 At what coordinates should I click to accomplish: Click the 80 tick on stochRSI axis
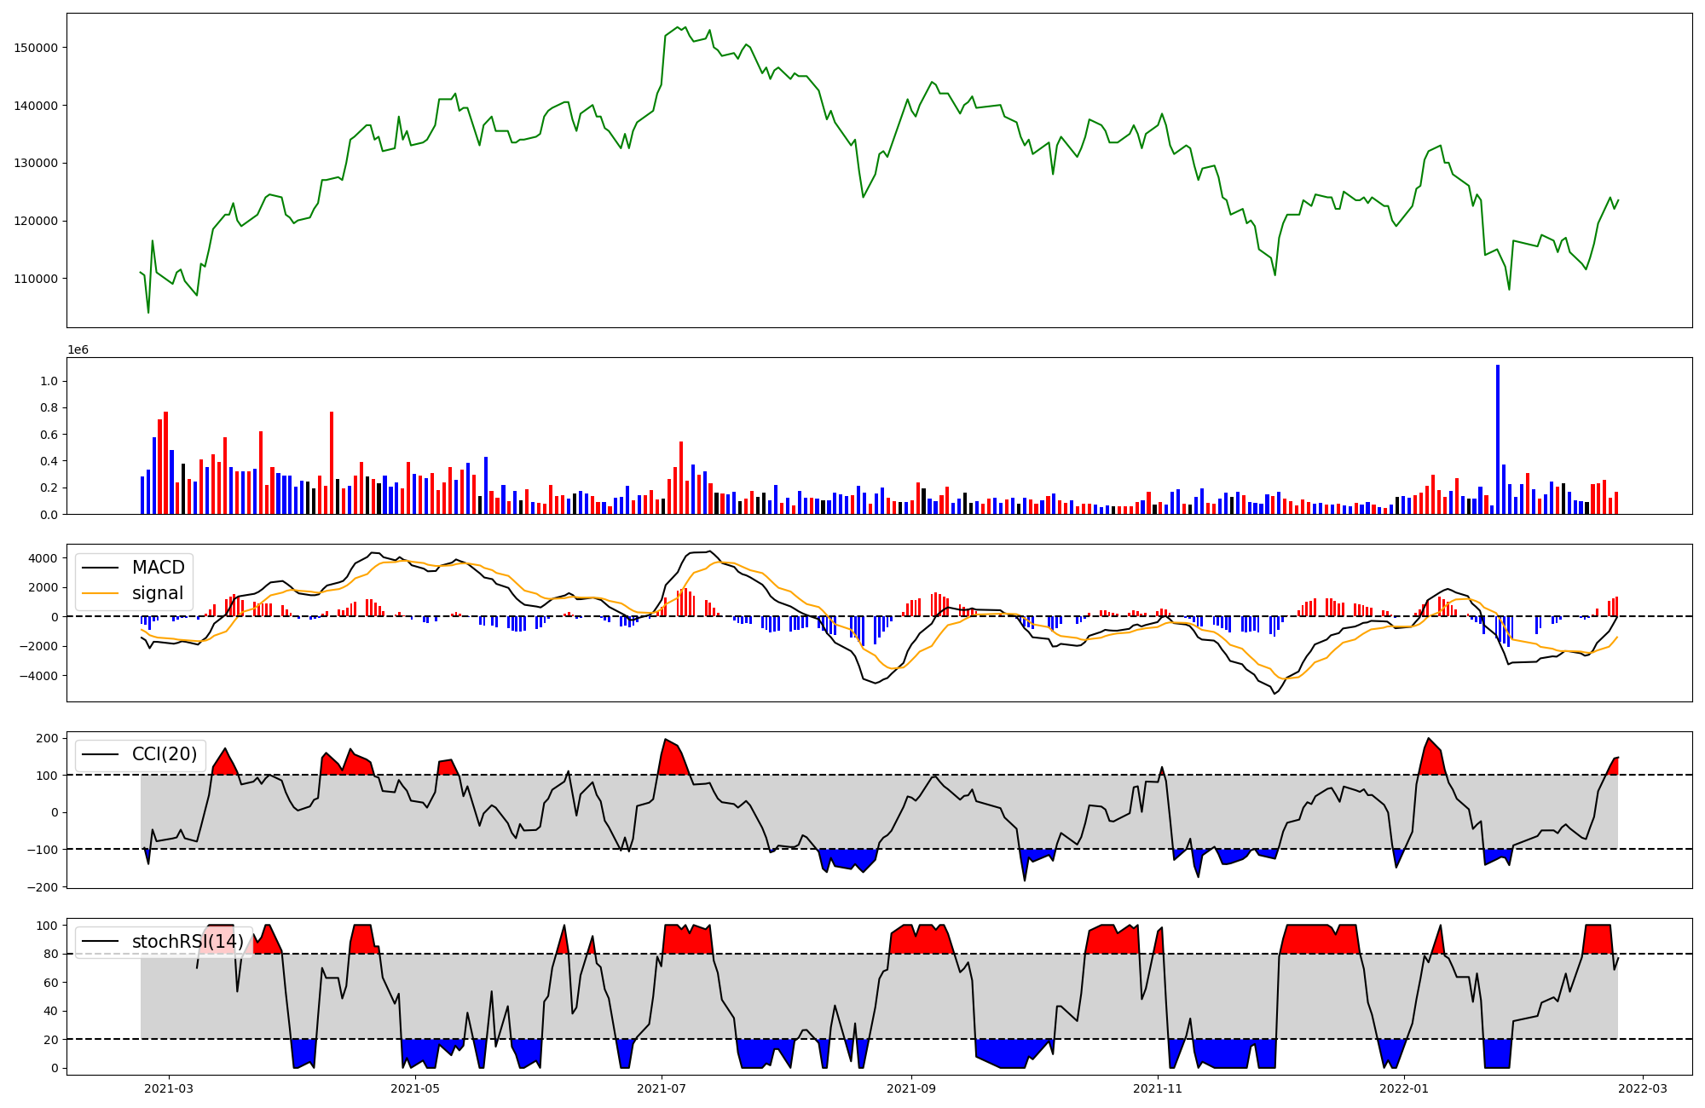[x=50, y=955]
